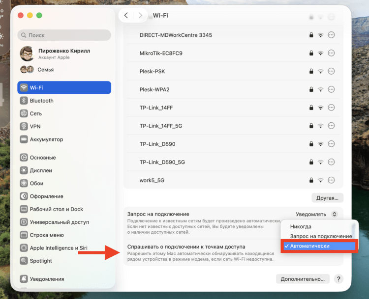The image size is (369, 299).
Task: Click the lock icon for MikroTik-EC8FC9
Action: 311,53
